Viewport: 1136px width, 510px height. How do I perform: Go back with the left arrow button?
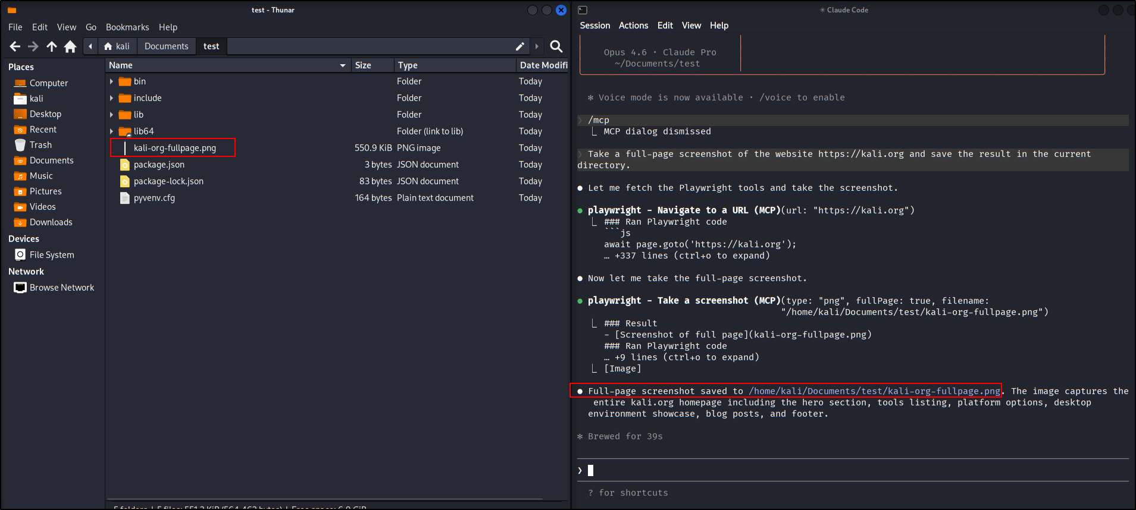coord(15,46)
